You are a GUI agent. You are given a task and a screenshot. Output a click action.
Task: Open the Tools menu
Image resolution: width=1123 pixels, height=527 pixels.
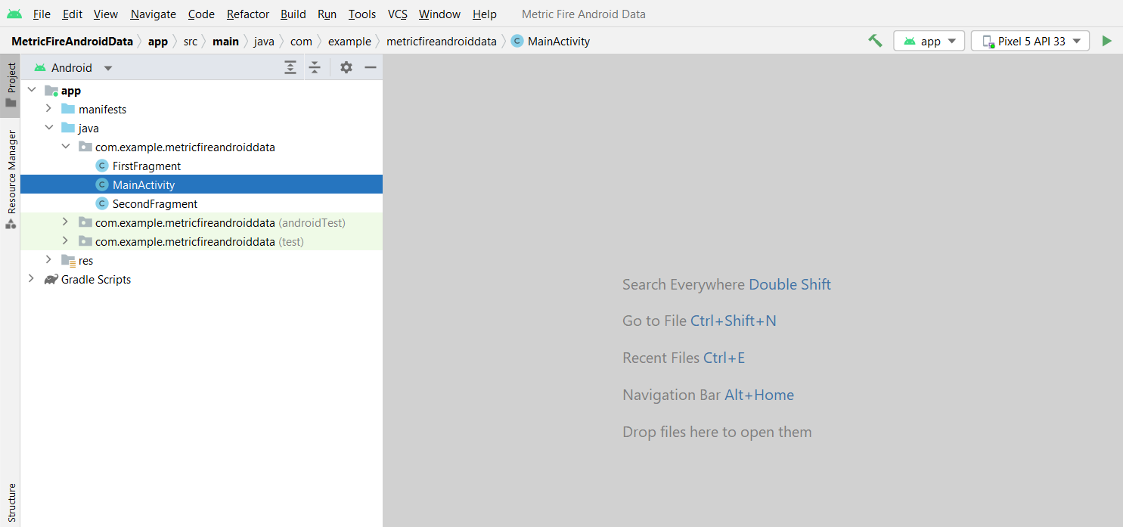[x=362, y=14]
